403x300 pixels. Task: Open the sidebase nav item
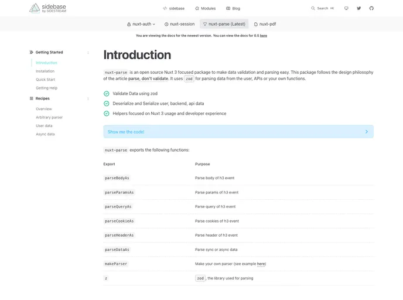click(x=174, y=8)
